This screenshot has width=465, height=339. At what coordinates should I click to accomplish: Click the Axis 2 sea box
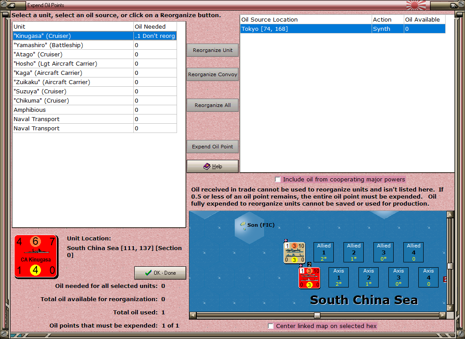(368, 277)
